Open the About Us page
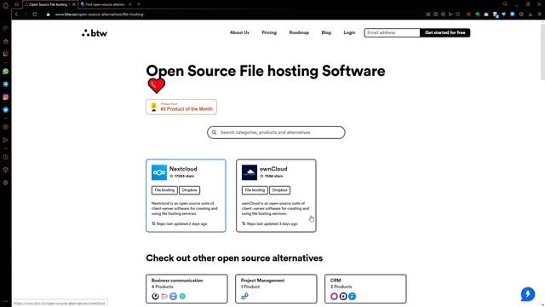The width and height of the screenshot is (545, 307). (x=239, y=32)
